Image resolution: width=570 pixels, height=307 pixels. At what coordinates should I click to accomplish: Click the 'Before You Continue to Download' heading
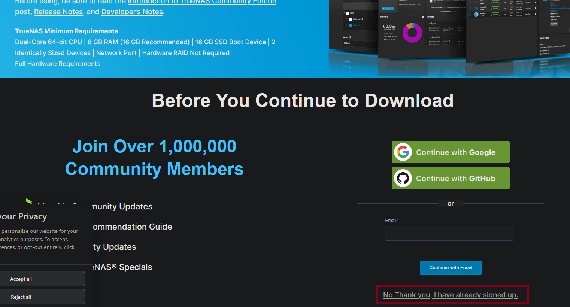[303, 101]
